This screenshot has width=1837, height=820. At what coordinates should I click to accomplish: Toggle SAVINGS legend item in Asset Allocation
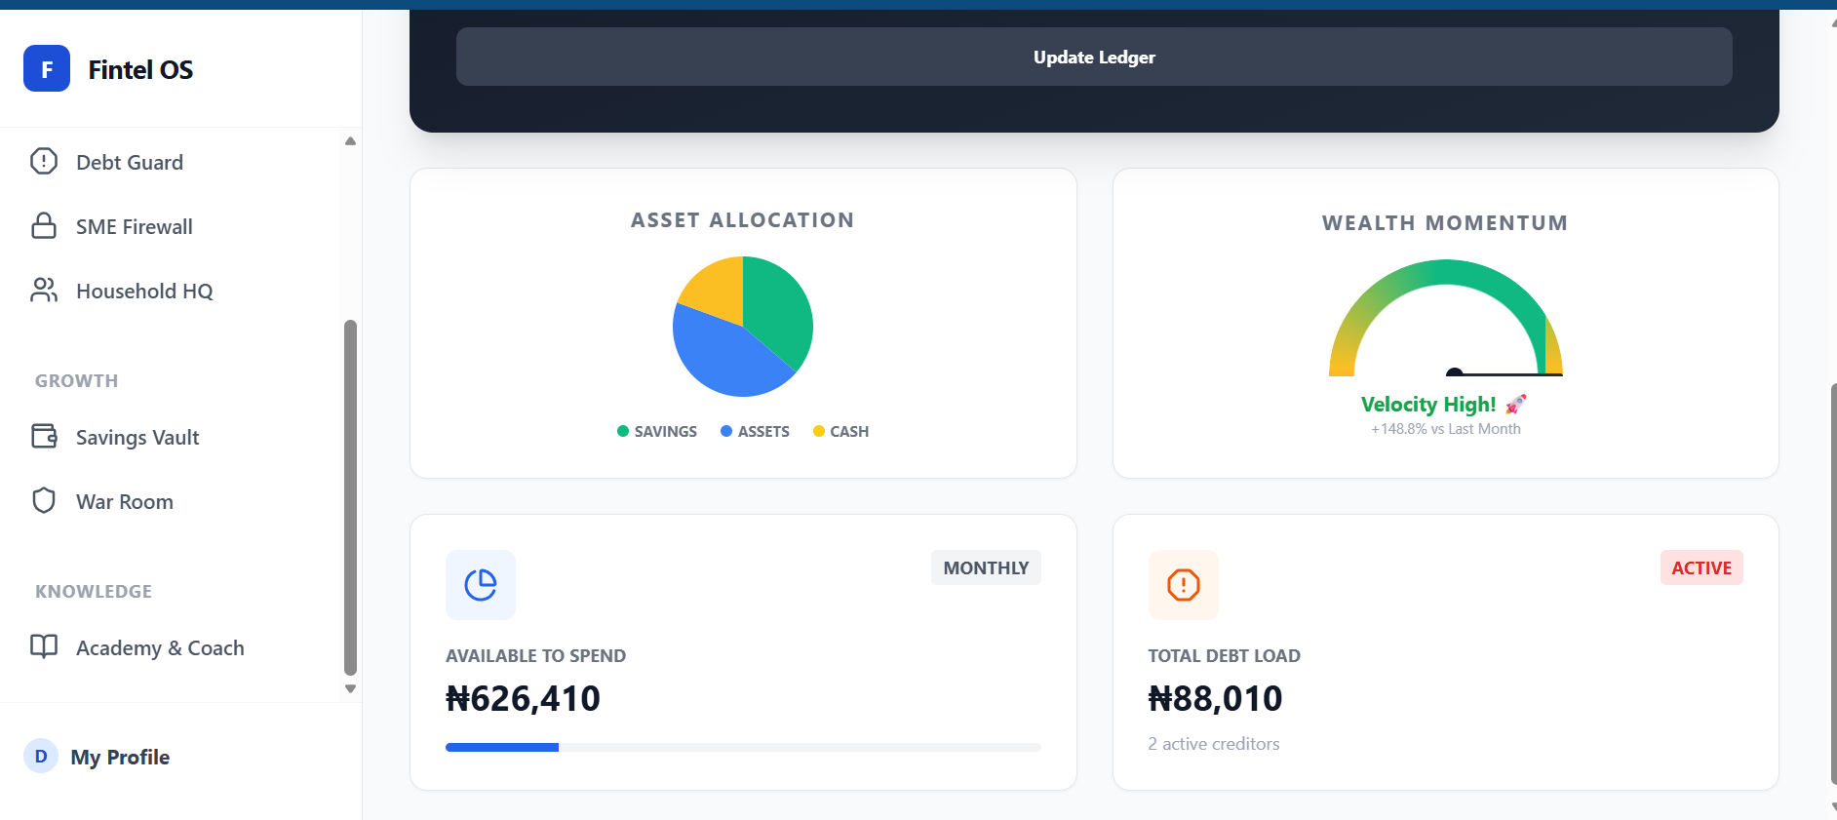(x=657, y=431)
